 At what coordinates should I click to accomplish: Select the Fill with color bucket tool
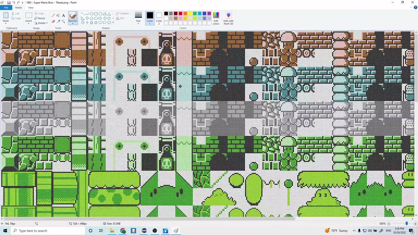tap(58, 15)
